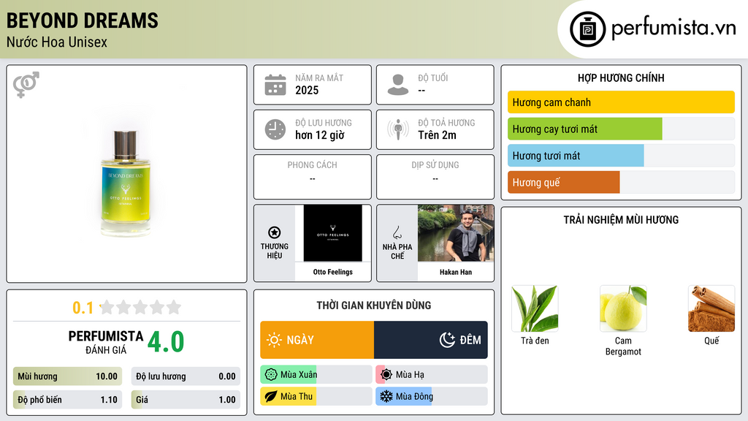Click the Giá 1.00 score bar
Viewport: 748px width, 421px height.
[186, 400]
